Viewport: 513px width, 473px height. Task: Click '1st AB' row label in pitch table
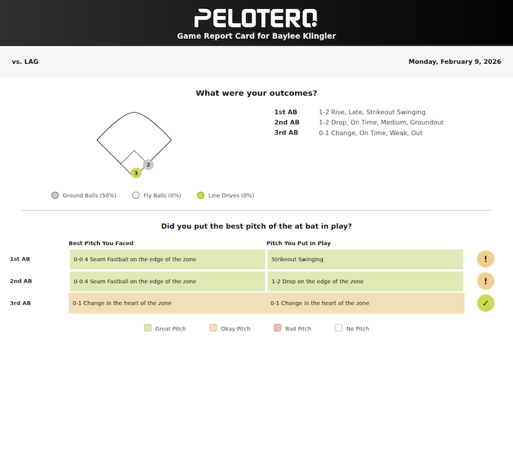click(20, 259)
